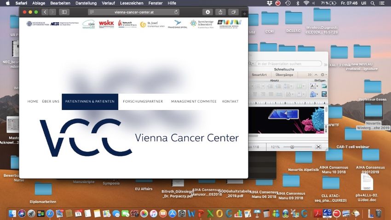Open the FORSCHUNGSPARTNER page
Screen dimensions: 391x220
(143, 101)
